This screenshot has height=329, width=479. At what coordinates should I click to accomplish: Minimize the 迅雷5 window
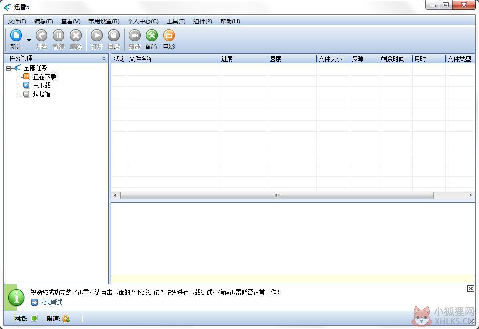pos(433,5)
